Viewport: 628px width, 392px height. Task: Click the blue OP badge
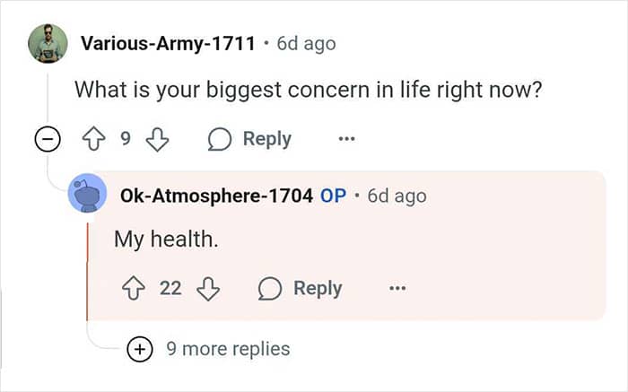(x=333, y=196)
